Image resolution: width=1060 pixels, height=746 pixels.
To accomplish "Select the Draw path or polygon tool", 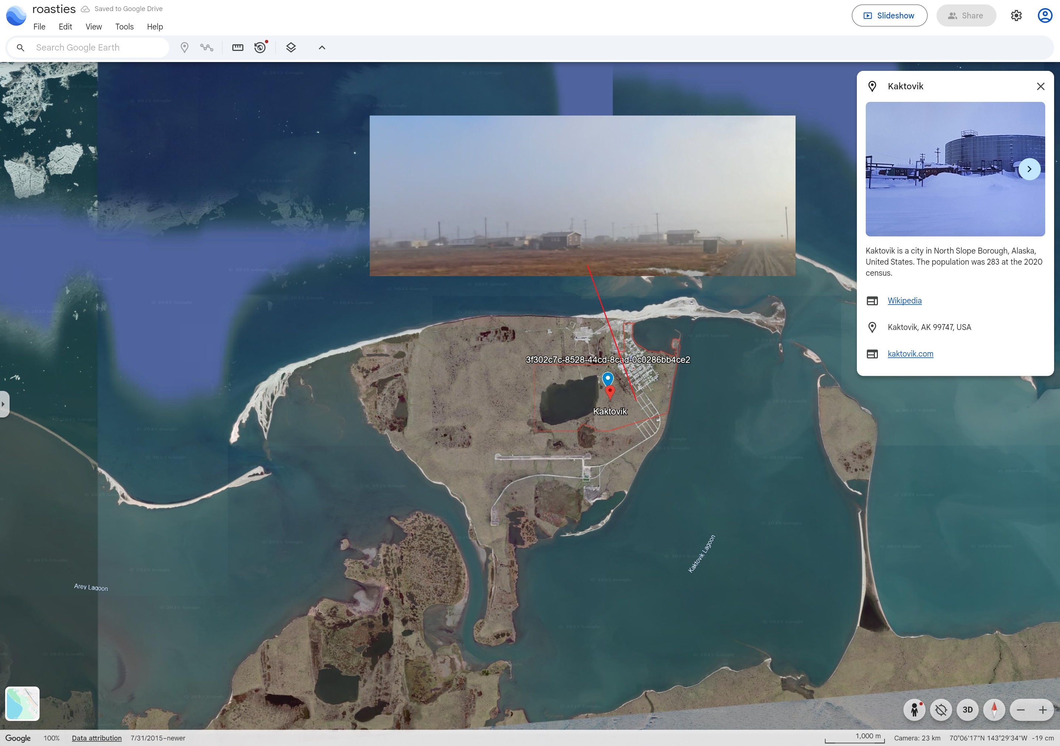I will click(x=207, y=48).
